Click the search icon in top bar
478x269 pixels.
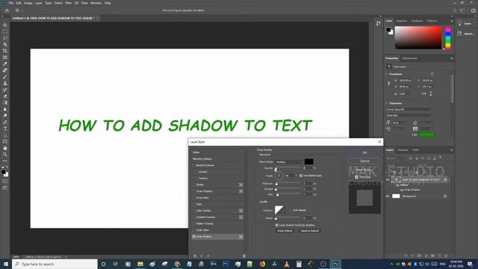tap(455, 10)
